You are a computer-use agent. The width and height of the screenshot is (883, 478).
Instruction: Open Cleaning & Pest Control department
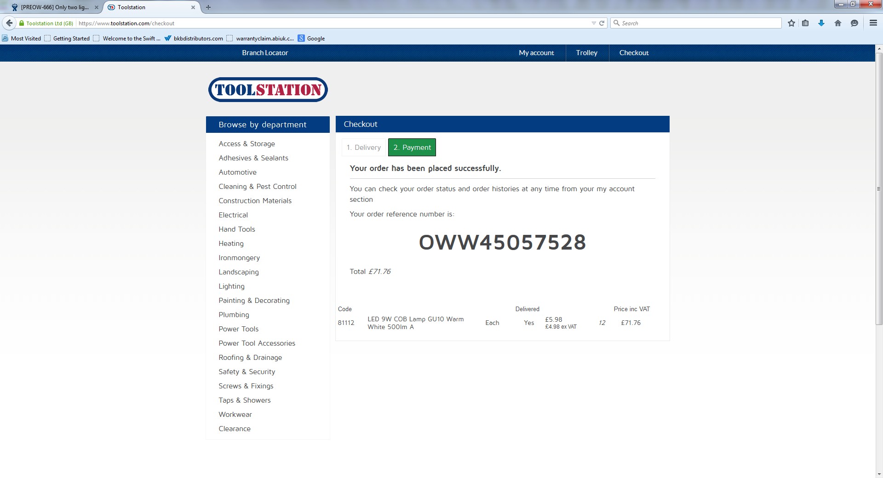coord(258,187)
